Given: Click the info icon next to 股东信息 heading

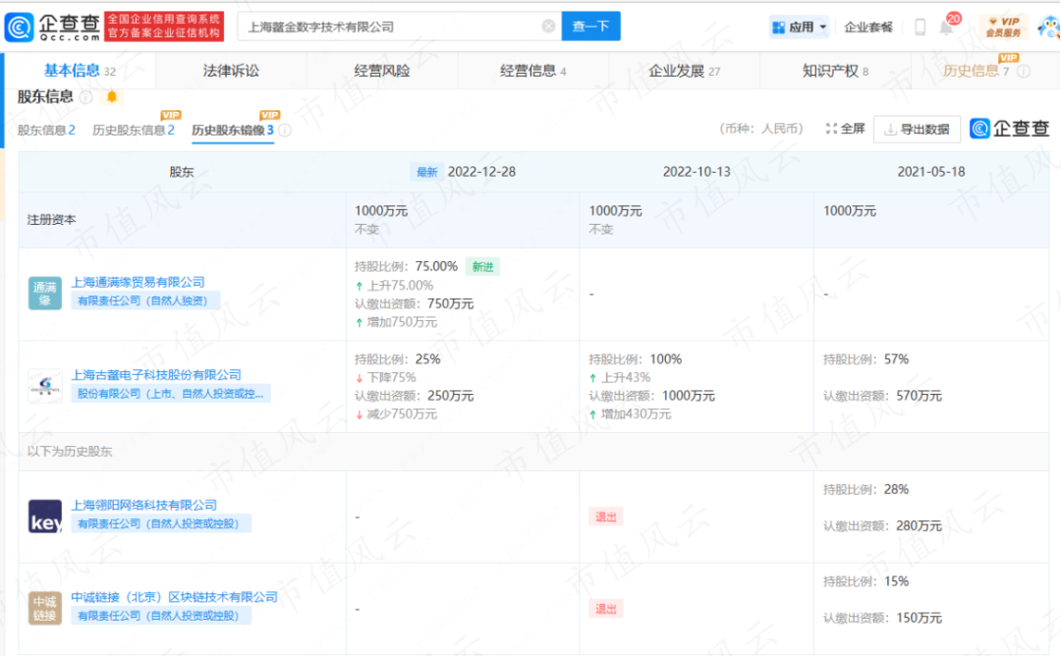Looking at the screenshot, I should 86,96.
